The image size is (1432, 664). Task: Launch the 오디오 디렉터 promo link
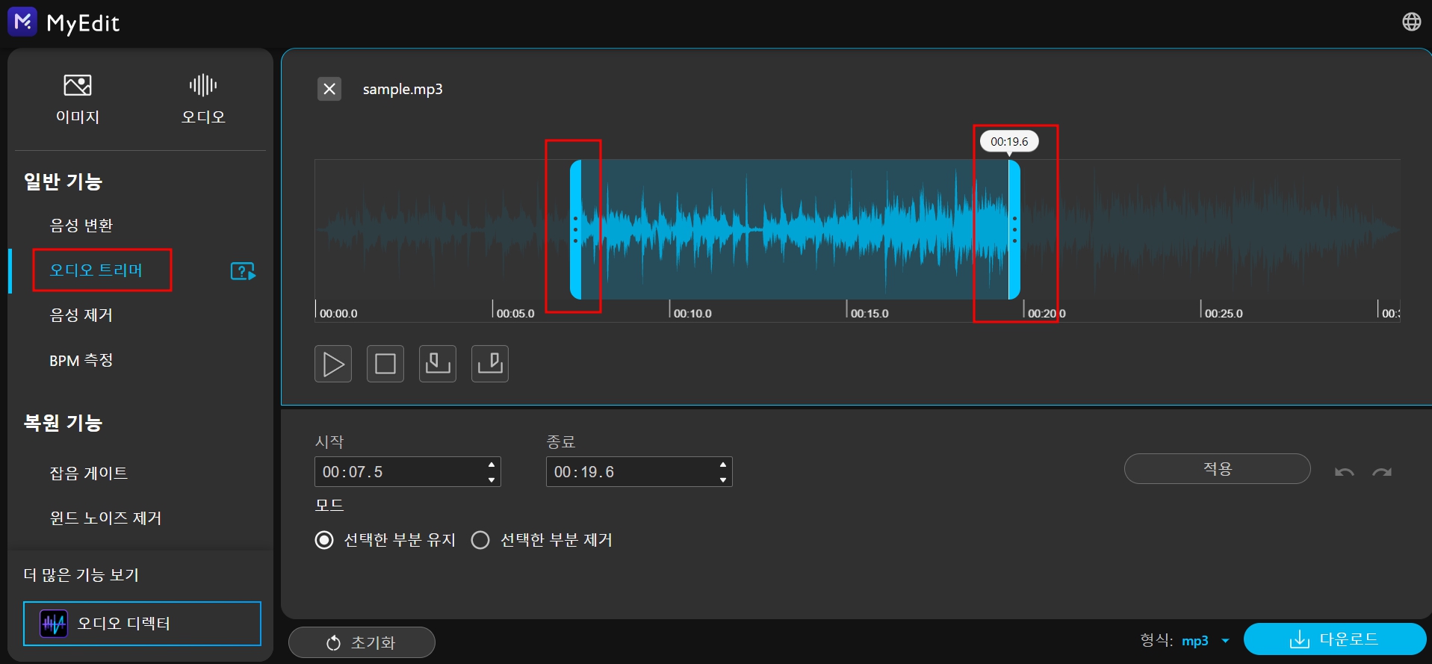142,624
